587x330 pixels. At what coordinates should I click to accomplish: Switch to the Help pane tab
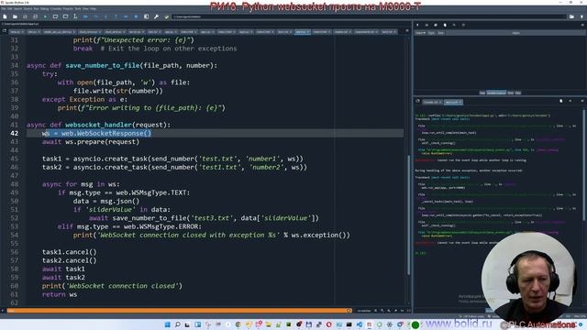[482, 93]
